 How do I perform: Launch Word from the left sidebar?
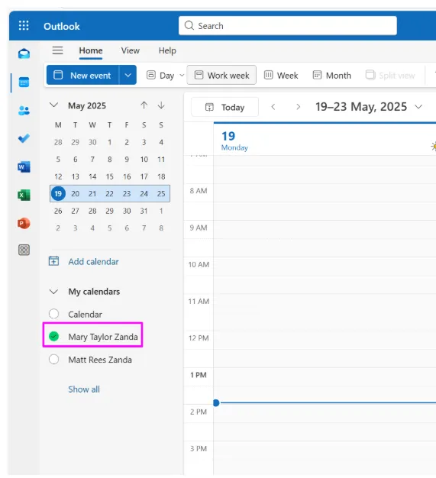pyautogui.click(x=24, y=166)
